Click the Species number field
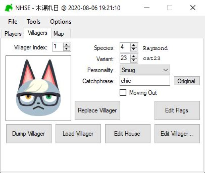 point(125,47)
